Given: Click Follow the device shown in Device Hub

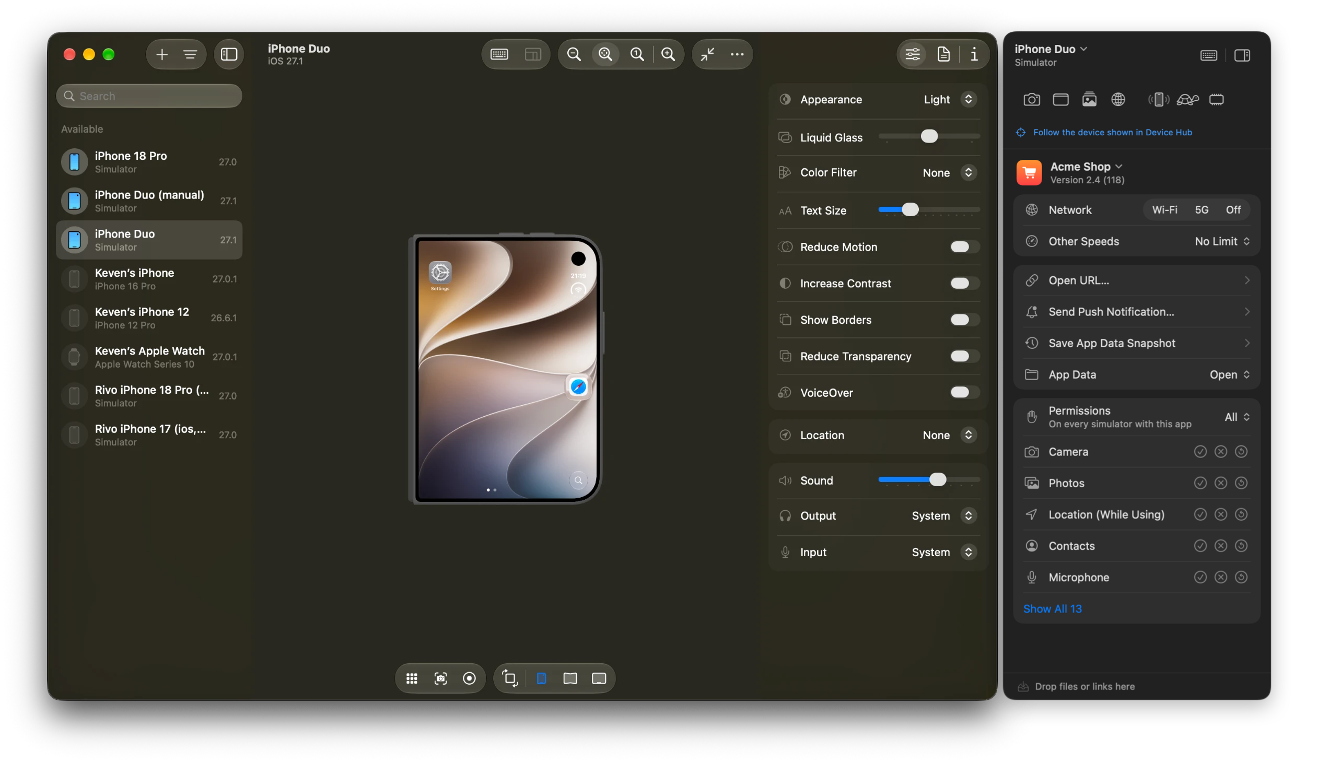Looking at the screenshot, I should 1112,132.
